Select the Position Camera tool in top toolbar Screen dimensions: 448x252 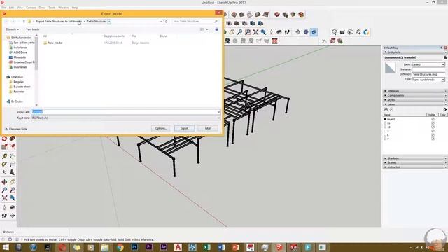click(271, 32)
